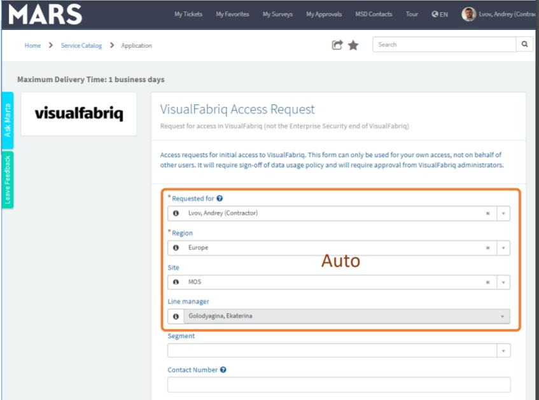Click Application breadcrumb text
Viewport: 539px width, 400px height.
click(136, 45)
